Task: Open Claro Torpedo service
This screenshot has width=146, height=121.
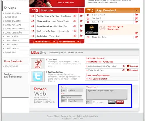Action: tap(13, 13)
